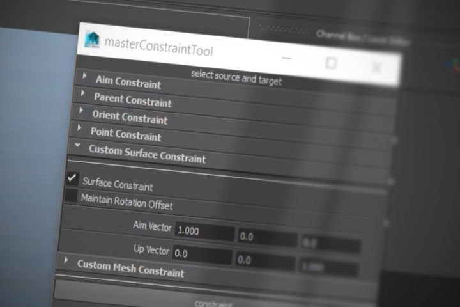460x307 pixels.
Task: Click the Up Vector Y value field
Action: tap(265, 261)
